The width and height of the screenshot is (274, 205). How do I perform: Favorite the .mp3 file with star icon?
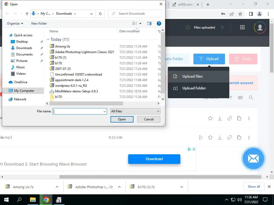[x=210, y=137]
